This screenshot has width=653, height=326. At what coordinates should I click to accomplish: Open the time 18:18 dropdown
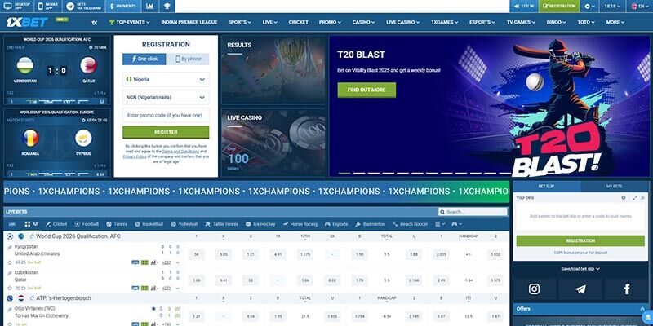(612, 7)
